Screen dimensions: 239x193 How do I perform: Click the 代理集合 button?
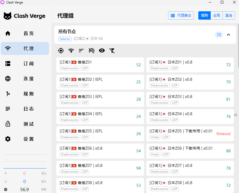[x=181, y=16]
